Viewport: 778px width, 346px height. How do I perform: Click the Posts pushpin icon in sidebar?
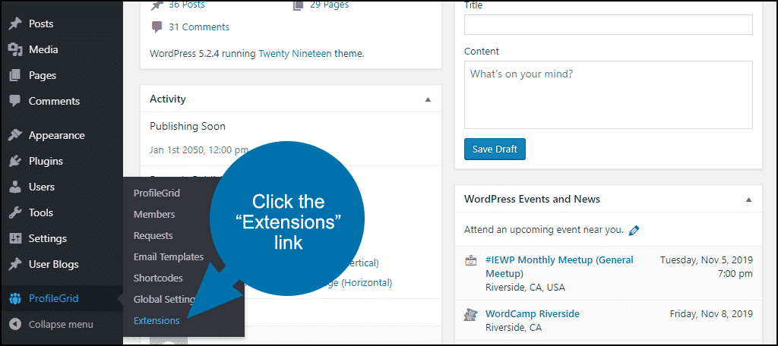coord(15,24)
